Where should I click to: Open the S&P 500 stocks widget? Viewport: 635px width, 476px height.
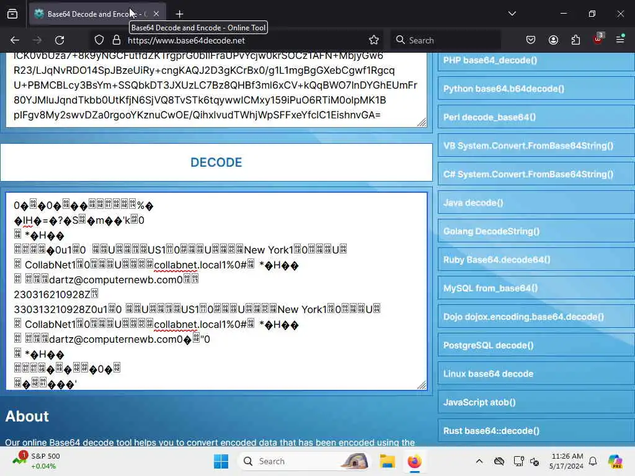tap(37, 461)
